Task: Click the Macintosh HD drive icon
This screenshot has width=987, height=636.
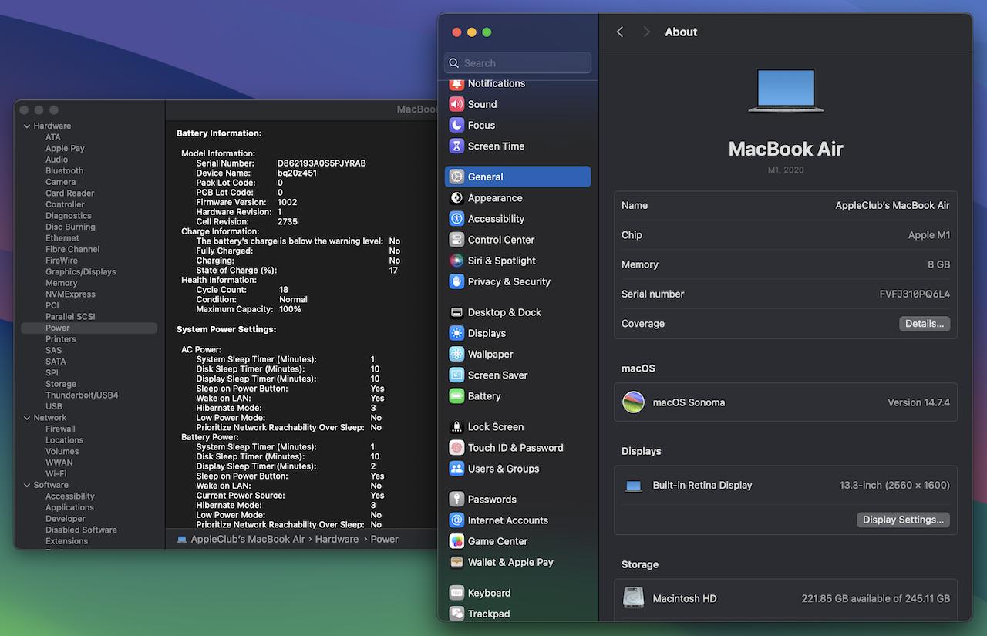Action: (634, 598)
